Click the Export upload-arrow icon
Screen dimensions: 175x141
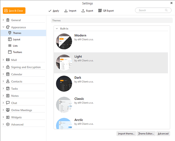tap(83, 11)
